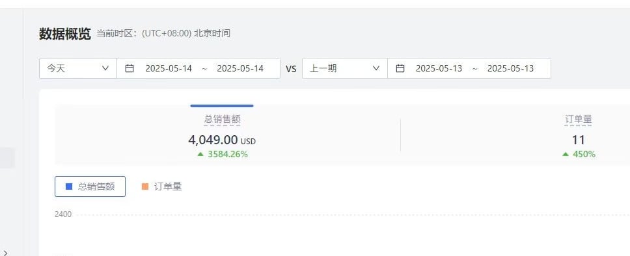Click green up arrow next to 450%

tap(566, 154)
